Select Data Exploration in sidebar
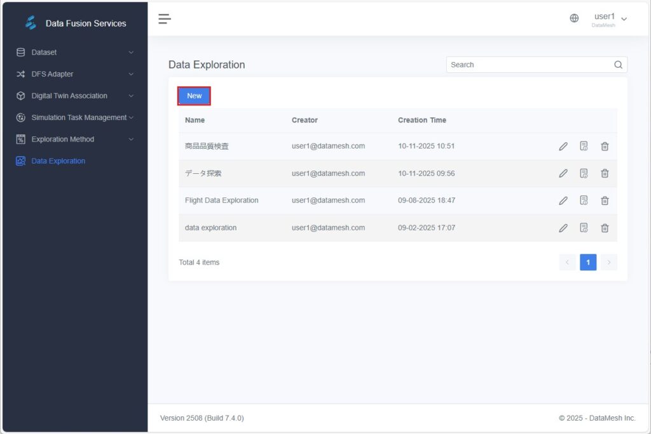651x434 pixels. point(58,161)
